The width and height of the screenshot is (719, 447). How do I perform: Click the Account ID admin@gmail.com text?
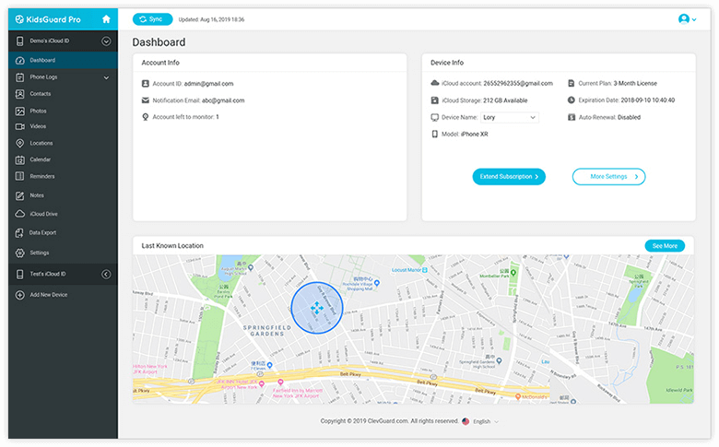coord(193,84)
